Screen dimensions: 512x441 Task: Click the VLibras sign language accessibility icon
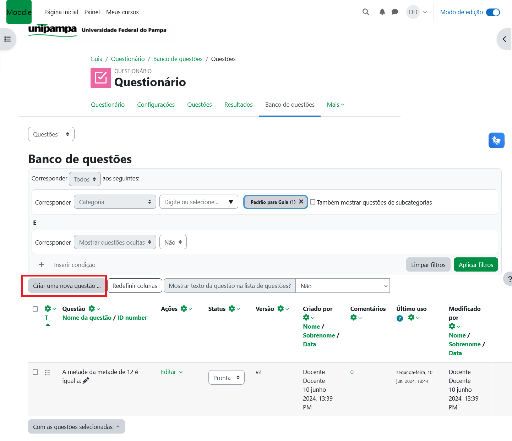496,140
